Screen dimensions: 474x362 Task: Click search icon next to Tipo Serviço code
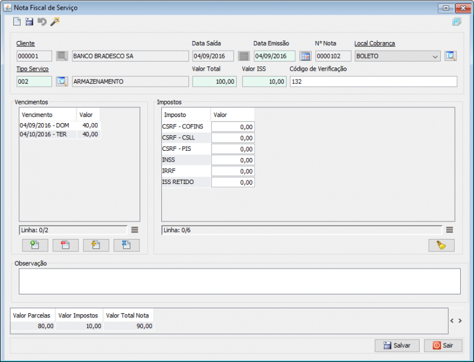62,81
